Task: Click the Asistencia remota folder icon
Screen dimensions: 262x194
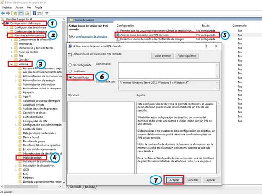Action: (20, 105)
